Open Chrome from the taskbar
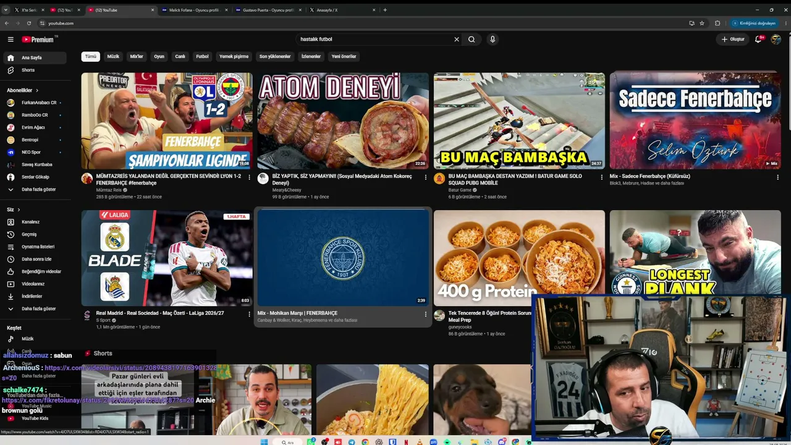This screenshot has width=791, height=445. coord(366,442)
